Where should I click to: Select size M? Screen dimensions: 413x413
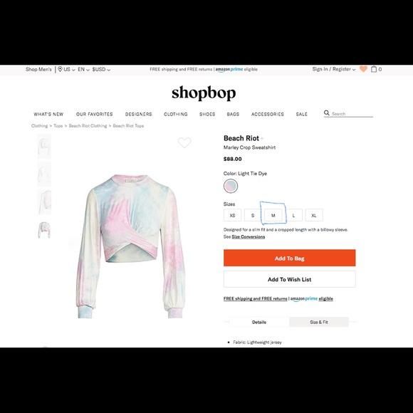point(273,216)
